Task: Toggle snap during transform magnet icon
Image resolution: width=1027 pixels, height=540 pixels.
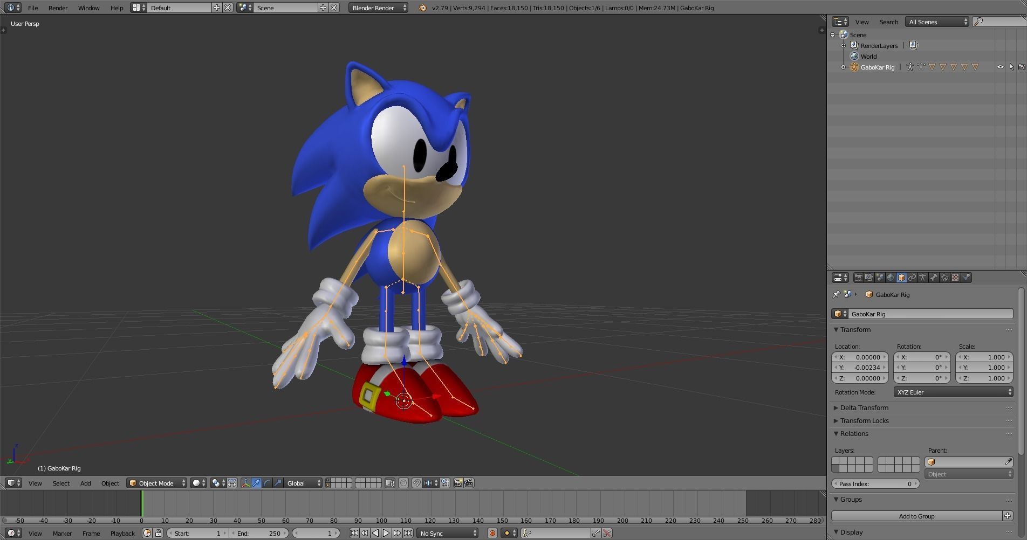Action: pyautogui.click(x=417, y=483)
